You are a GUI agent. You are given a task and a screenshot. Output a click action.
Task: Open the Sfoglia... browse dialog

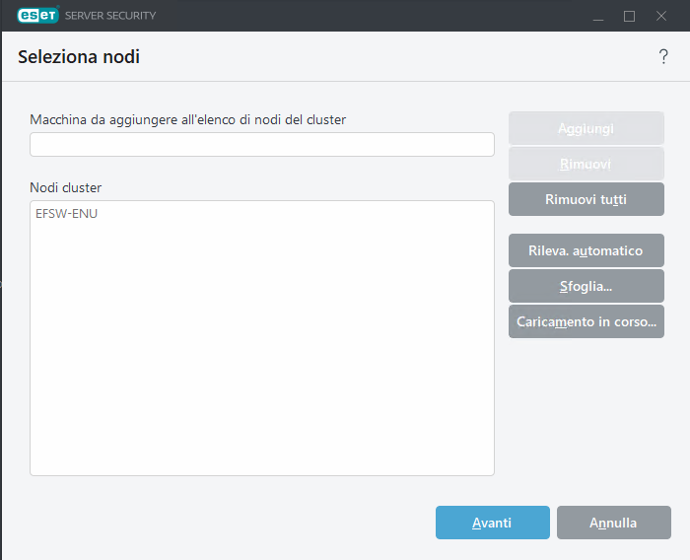586,286
